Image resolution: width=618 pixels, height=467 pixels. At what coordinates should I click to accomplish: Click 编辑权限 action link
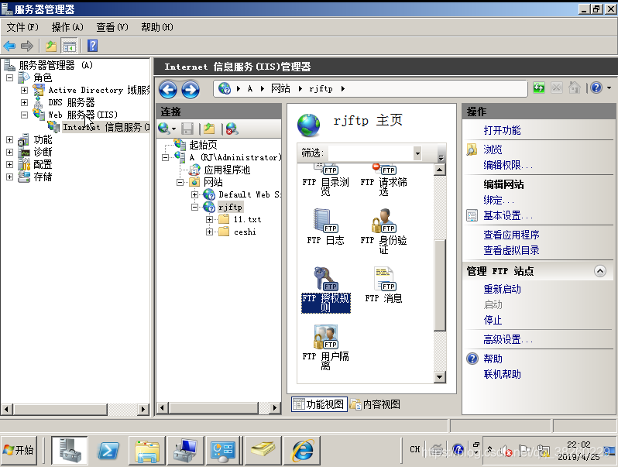[508, 165]
